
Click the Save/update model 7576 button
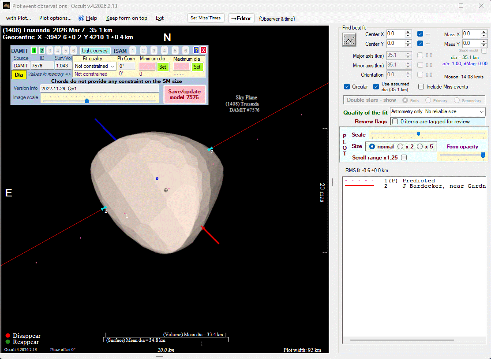pos(184,94)
